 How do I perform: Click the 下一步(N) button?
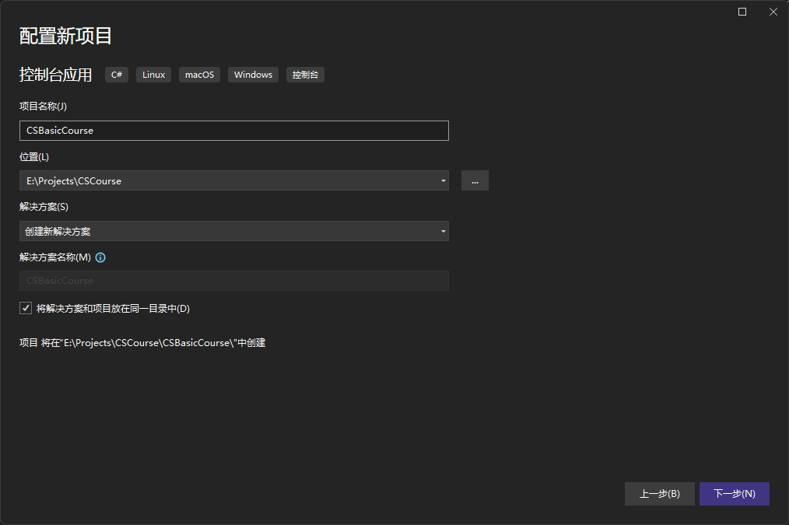point(735,494)
